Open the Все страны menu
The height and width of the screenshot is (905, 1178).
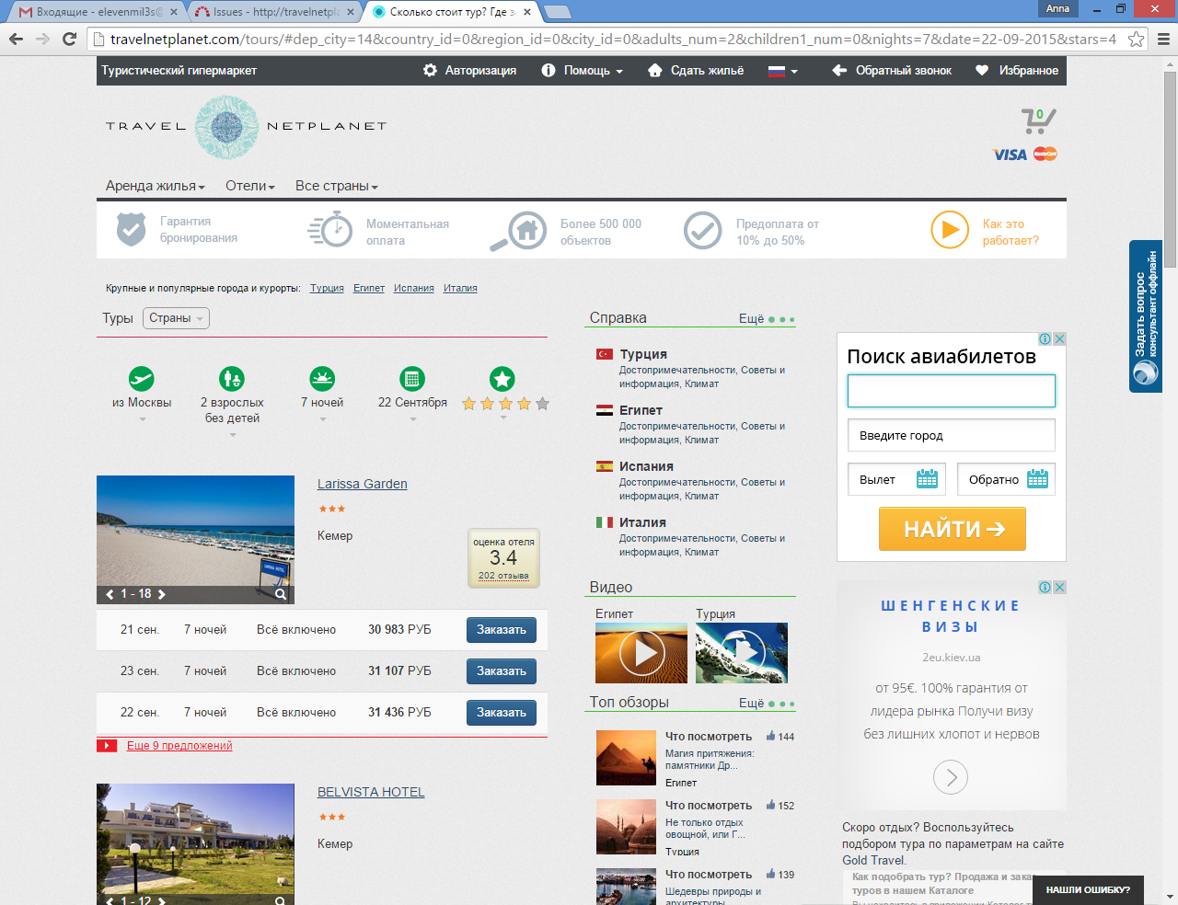tap(336, 186)
